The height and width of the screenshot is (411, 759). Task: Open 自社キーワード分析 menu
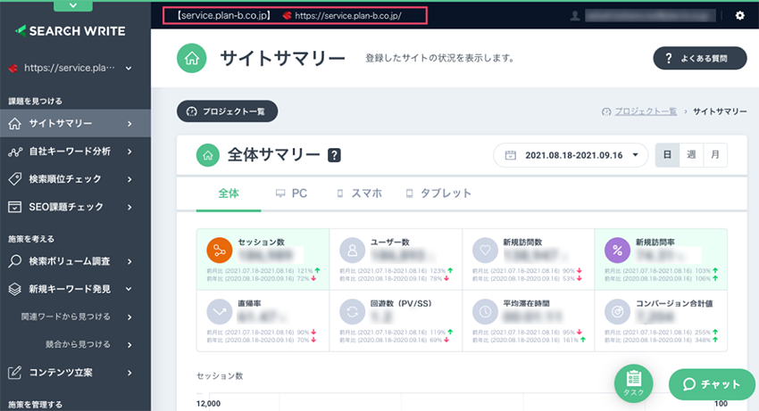[76, 152]
